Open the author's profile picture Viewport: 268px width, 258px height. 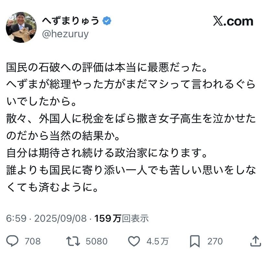coord(21,28)
